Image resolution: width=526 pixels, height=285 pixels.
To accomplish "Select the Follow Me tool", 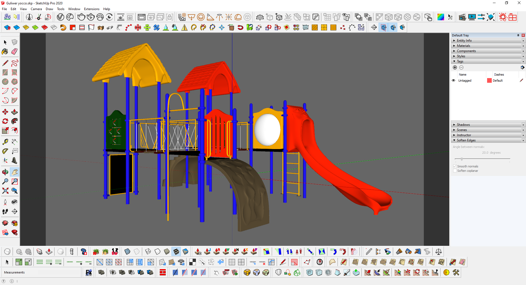I will [x=15, y=121].
